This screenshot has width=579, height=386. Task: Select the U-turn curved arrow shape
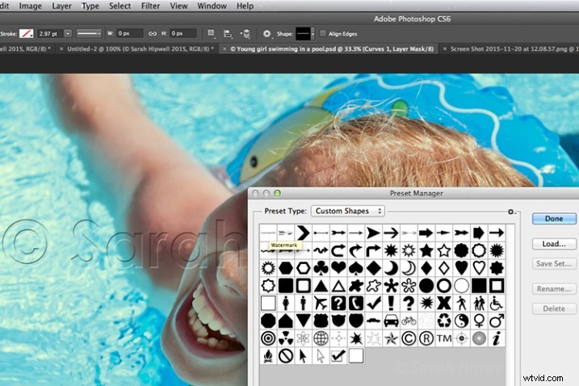[x=338, y=250]
